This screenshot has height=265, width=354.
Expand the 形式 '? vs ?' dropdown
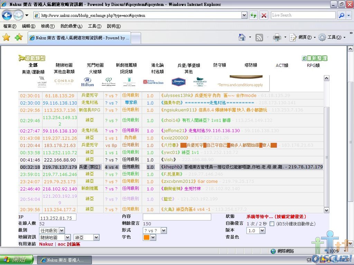(155, 230)
